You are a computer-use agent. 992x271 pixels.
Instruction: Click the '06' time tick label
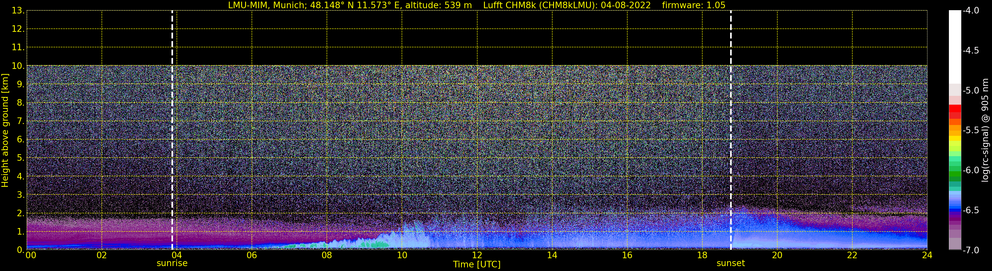(252, 255)
